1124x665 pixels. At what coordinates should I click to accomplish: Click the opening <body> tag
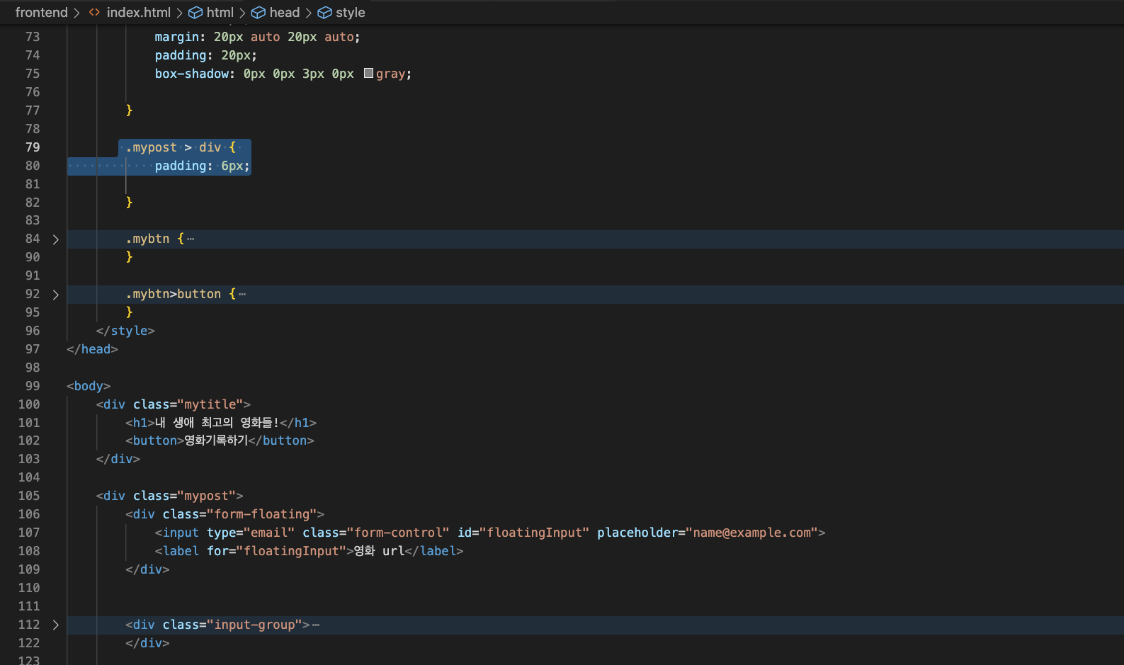[89, 386]
